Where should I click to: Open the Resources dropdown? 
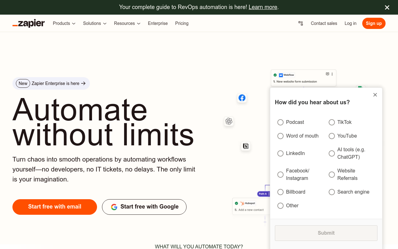(127, 23)
